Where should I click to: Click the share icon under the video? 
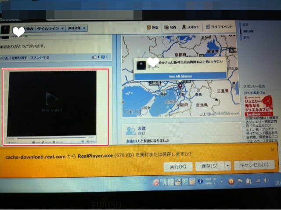[34, 142]
